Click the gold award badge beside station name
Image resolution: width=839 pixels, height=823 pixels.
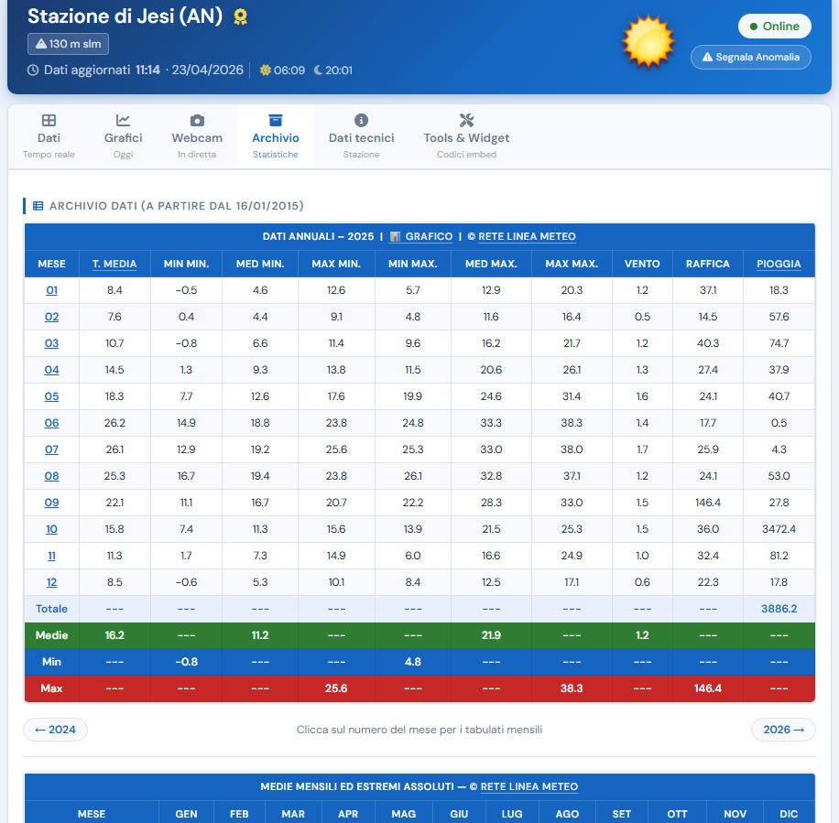pos(240,17)
